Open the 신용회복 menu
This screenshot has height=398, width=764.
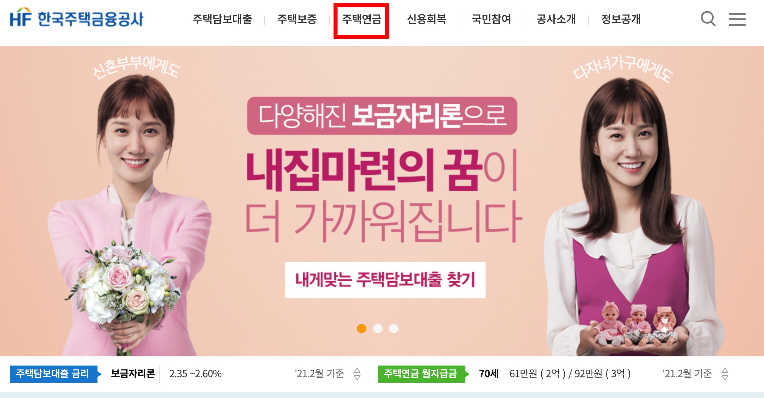426,19
